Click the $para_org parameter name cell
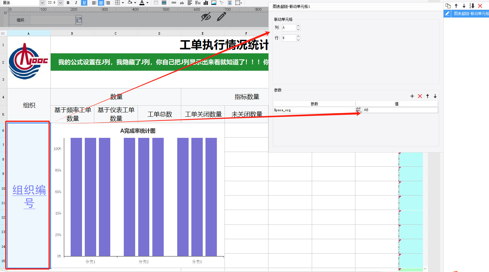Image resolution: width=489 pixels, height=272 pixels. 314,110
